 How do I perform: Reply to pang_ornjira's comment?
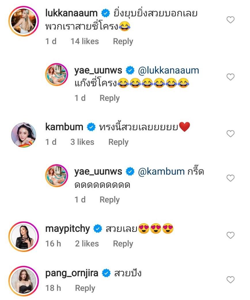(x=85, y=288)
